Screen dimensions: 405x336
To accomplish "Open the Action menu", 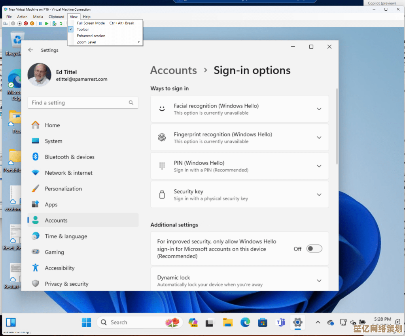I will (x=22, y=17).
